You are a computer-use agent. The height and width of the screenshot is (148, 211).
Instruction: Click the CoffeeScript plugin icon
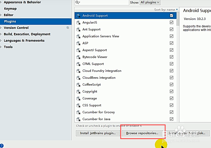(x=78, y=85)
